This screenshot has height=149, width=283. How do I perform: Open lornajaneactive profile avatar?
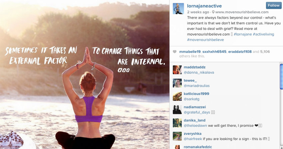pyautogui.click(x=178, y=8)
